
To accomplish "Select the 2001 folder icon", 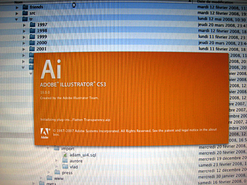I will point(32,49).
